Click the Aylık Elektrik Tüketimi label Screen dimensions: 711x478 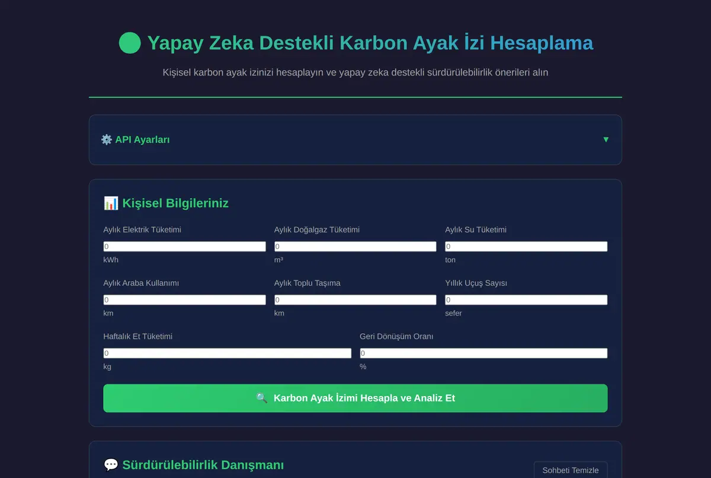(x=142, y=230)
